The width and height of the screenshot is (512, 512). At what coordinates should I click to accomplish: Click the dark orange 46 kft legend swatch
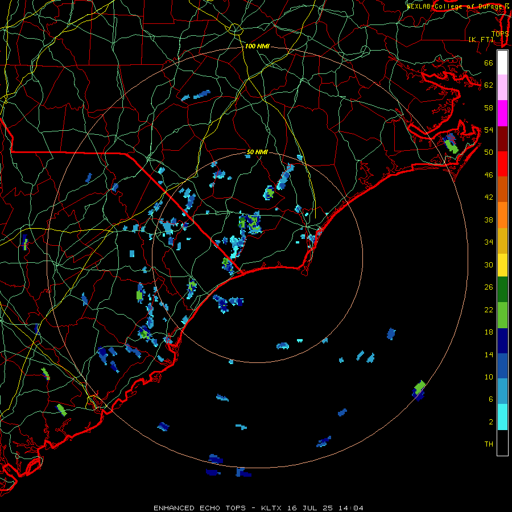coord(502,189)
